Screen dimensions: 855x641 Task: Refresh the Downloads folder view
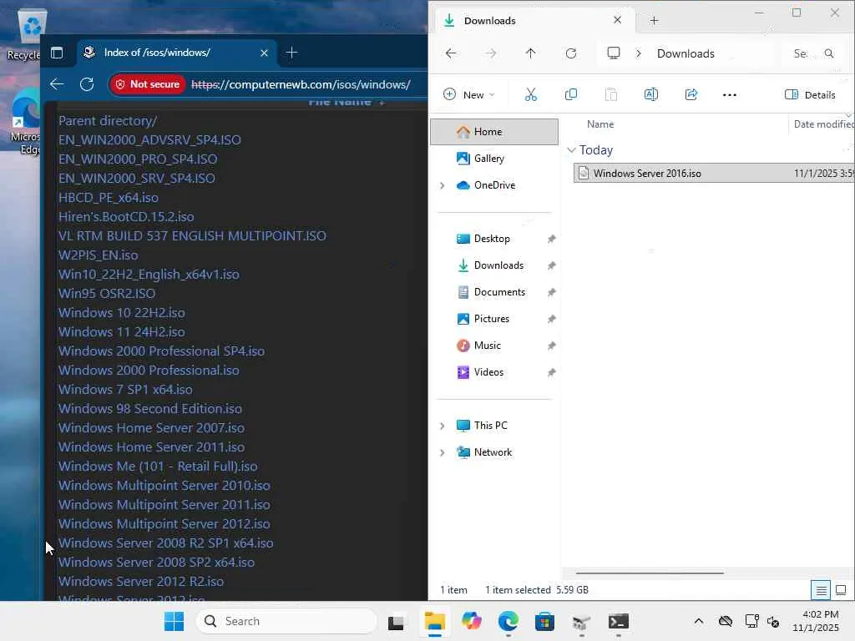click(571, 53)
